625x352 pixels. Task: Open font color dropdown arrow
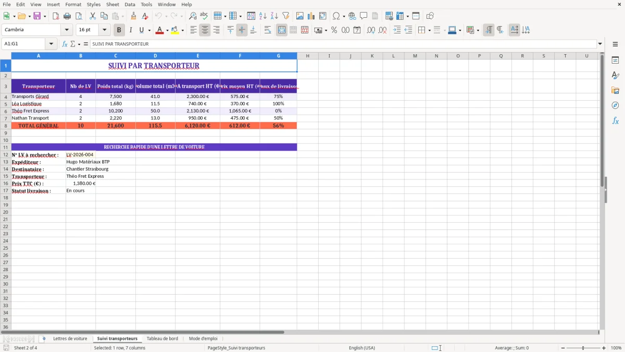pos(167,30)
